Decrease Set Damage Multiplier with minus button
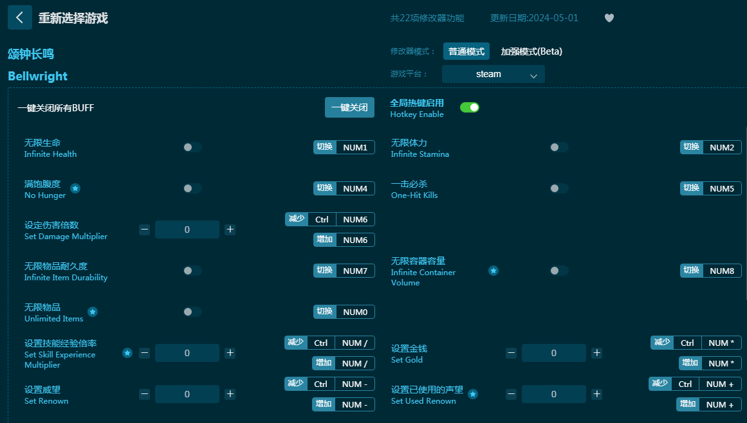 145,230
